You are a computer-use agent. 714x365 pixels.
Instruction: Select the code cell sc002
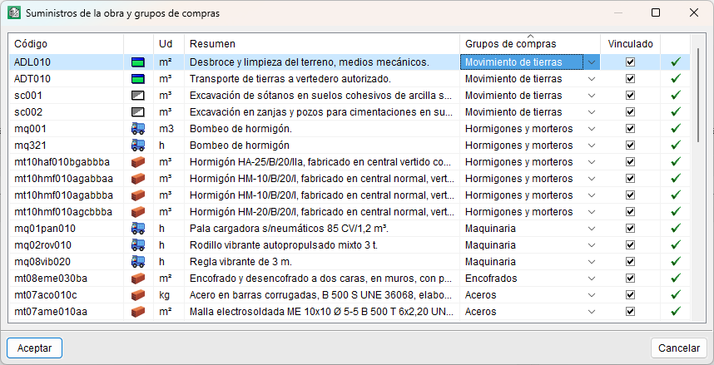tap(67, 112)
